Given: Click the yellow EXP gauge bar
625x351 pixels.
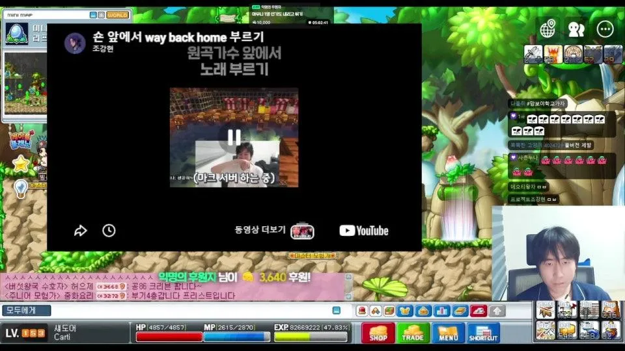Looking at the screenshot, I should (311, 337).
